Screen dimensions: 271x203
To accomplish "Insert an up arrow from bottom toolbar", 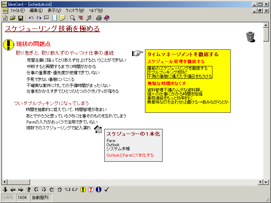I will (x=28, y=189).
